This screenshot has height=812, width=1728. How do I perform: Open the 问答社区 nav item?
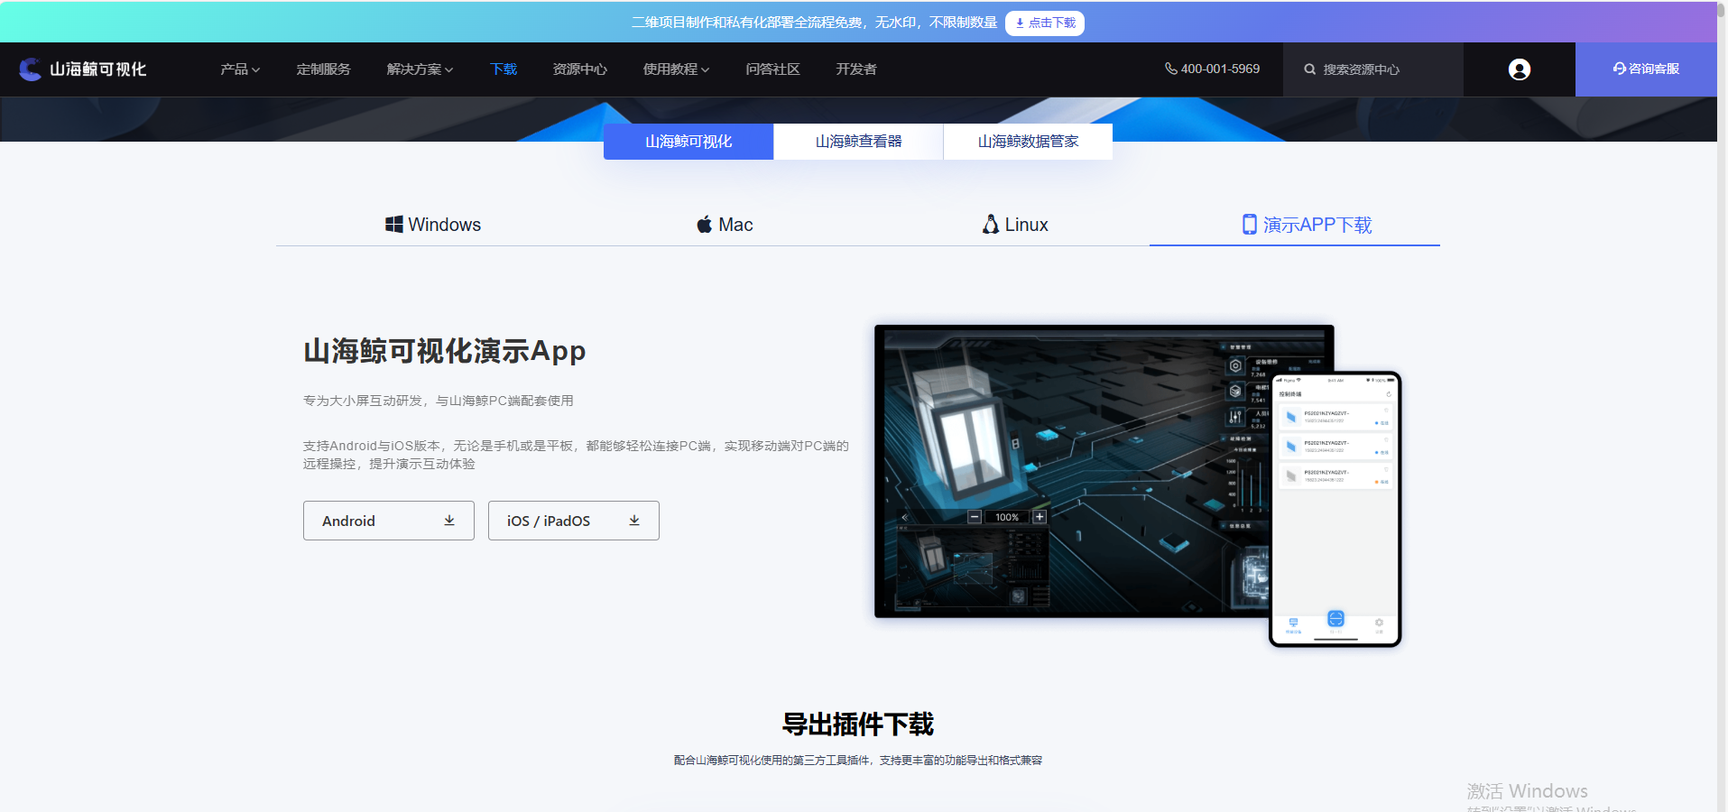772,69
